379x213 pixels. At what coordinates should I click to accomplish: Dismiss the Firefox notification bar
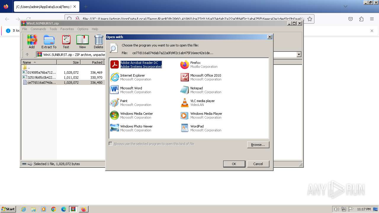(372, 31)
